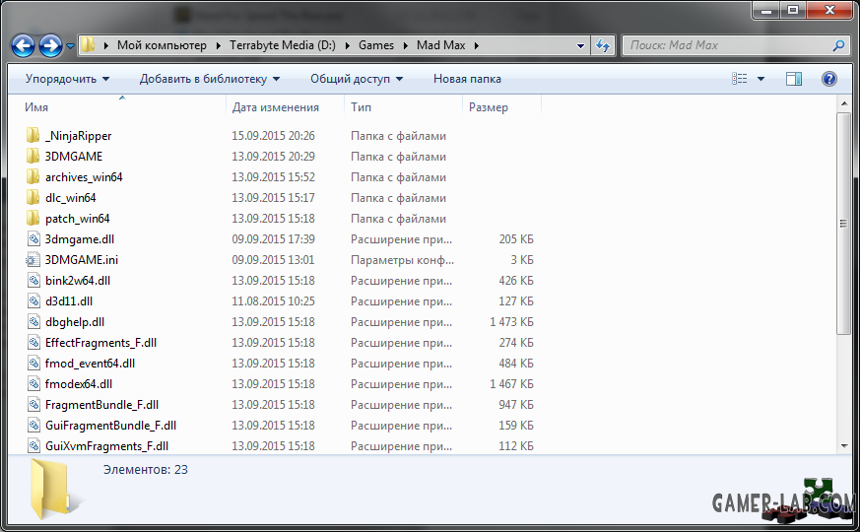The image size is (860, 532).
Task: Click the file name _NinjaRipper
Action: (79, 136)
